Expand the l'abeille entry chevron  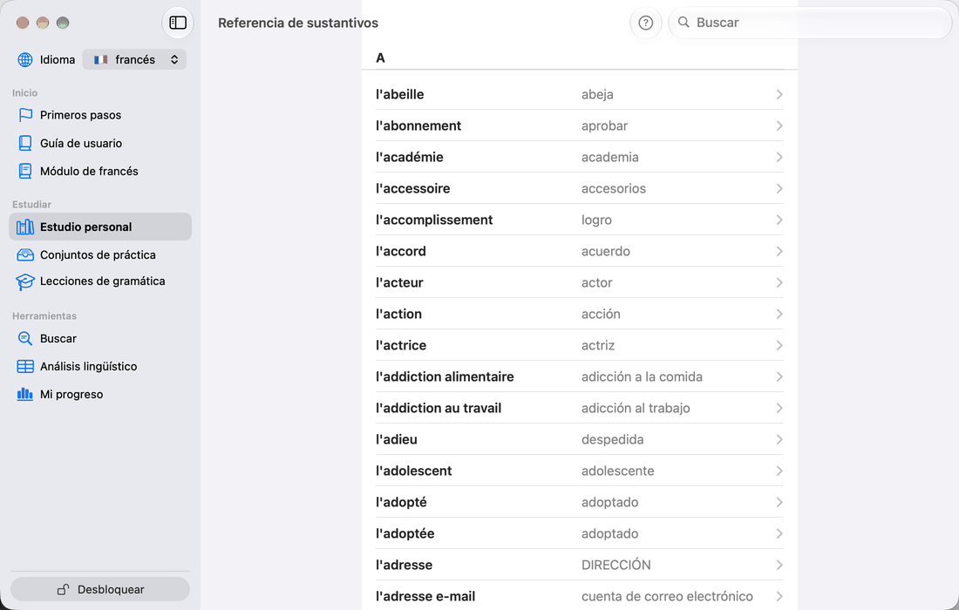click(779, 94)
